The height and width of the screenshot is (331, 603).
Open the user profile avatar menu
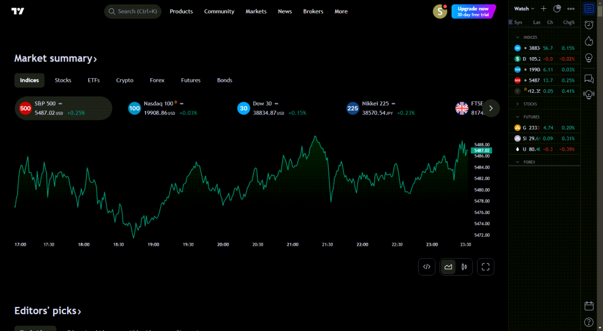pyautogui.click(x=439, y=12)
